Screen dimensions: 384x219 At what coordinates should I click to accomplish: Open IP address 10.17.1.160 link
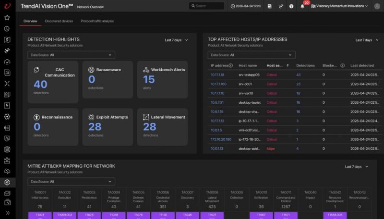click(218, 84)
